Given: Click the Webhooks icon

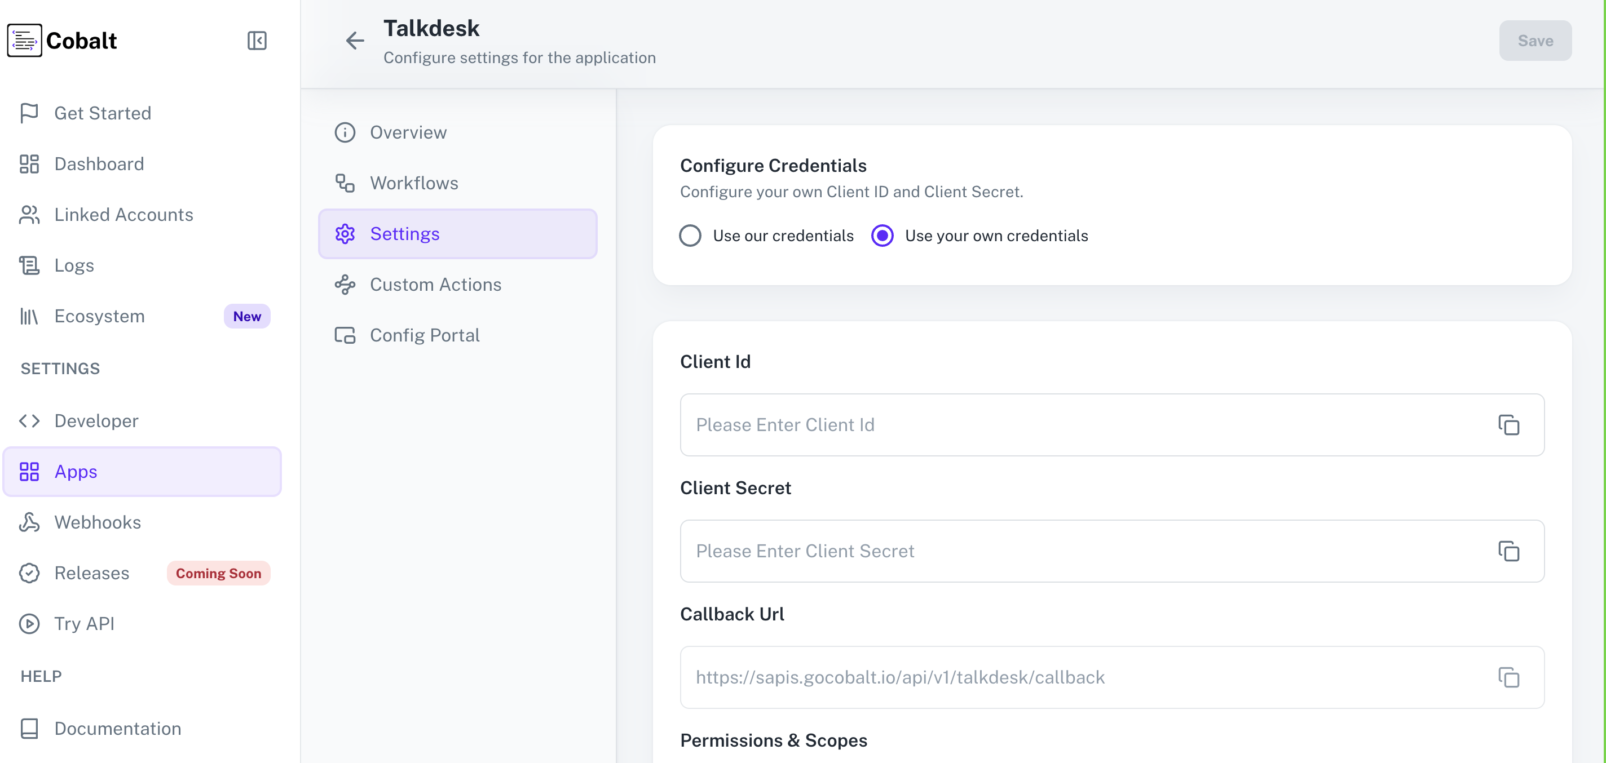Looking at the screenshot, I should pyautogui.click(x=29, y=522).
